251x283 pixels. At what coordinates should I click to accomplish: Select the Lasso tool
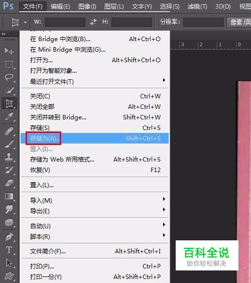coord(9,77)
